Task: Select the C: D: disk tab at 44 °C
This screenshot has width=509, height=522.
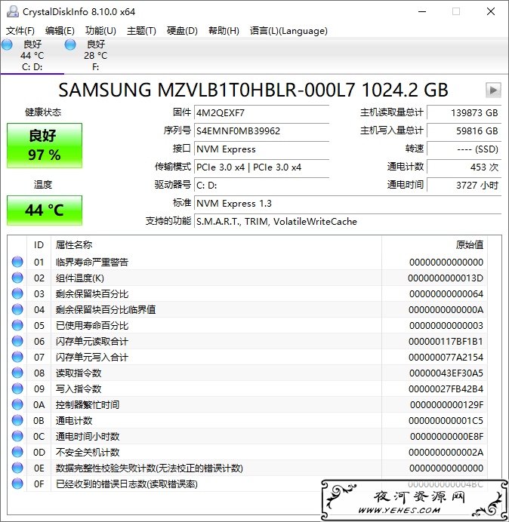Action: click(x=32, y=56)
